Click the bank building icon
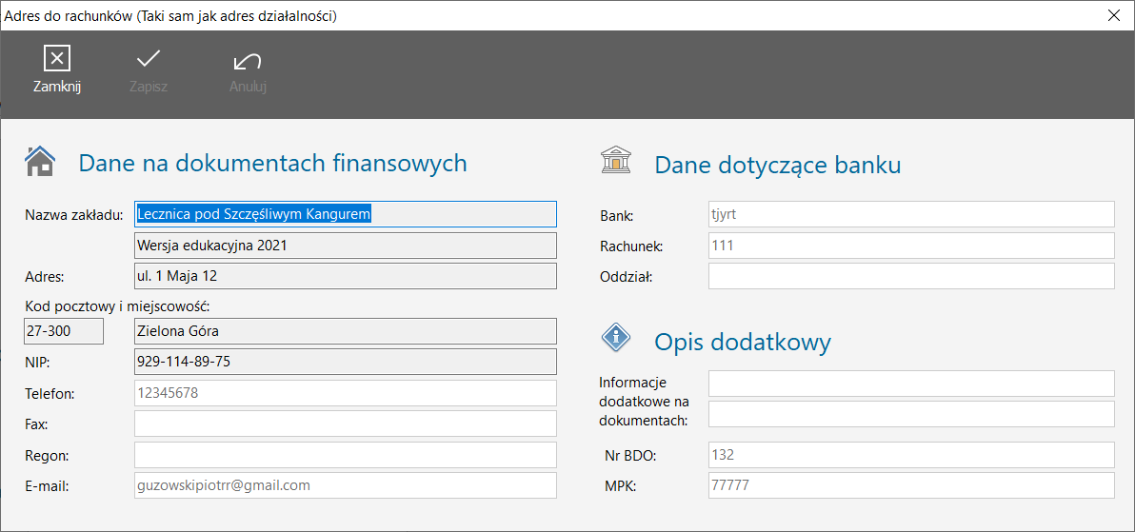 tap(615, 160)
